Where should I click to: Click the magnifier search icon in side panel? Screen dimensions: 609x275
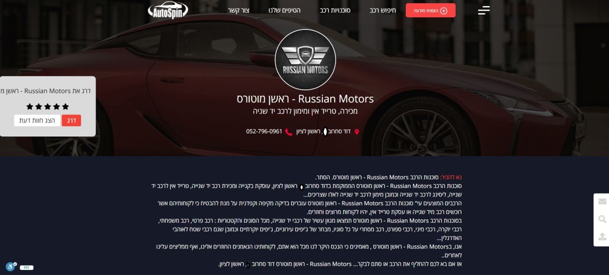tap(602, 219)
